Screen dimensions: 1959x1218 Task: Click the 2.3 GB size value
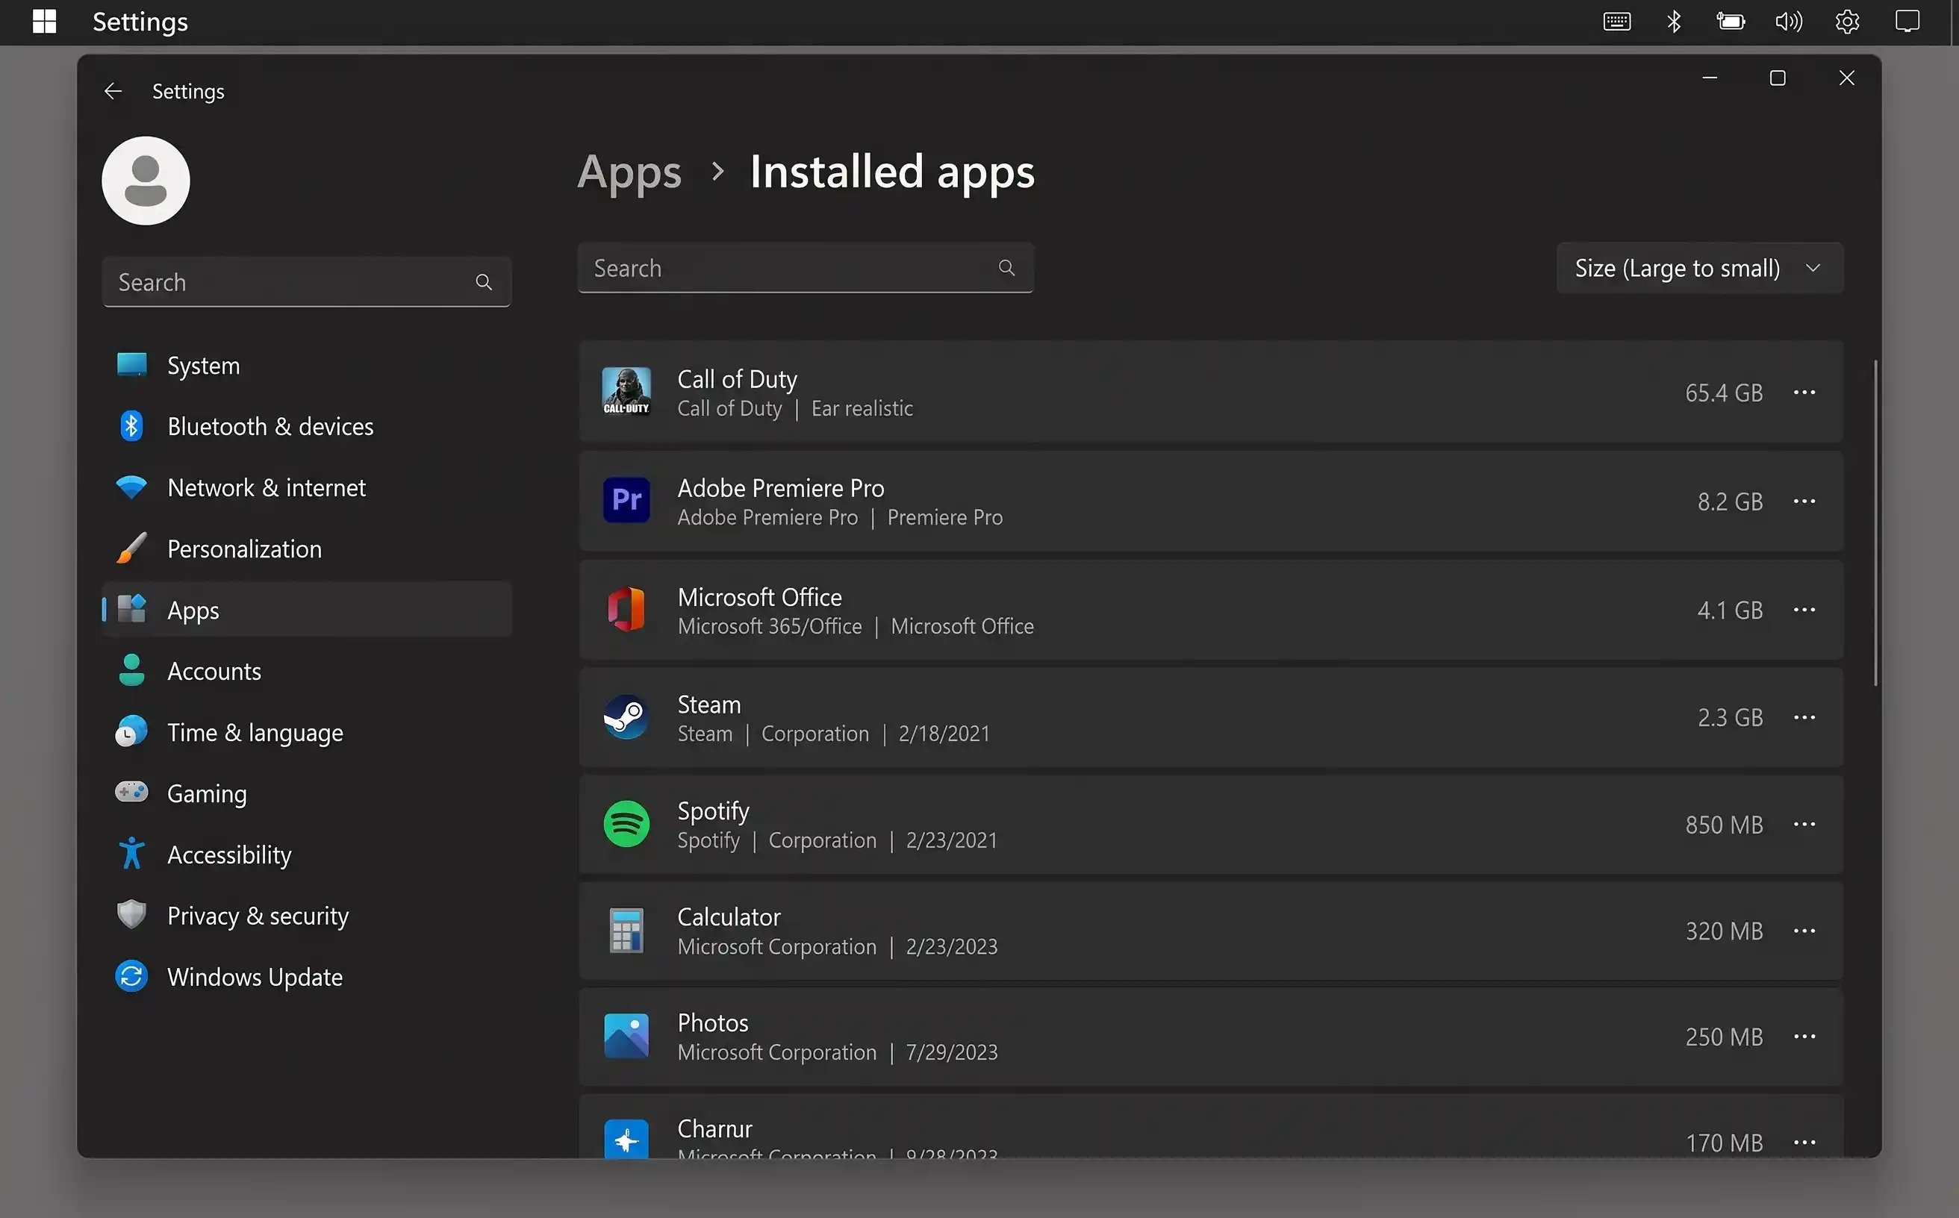(x=1730, y=717)
